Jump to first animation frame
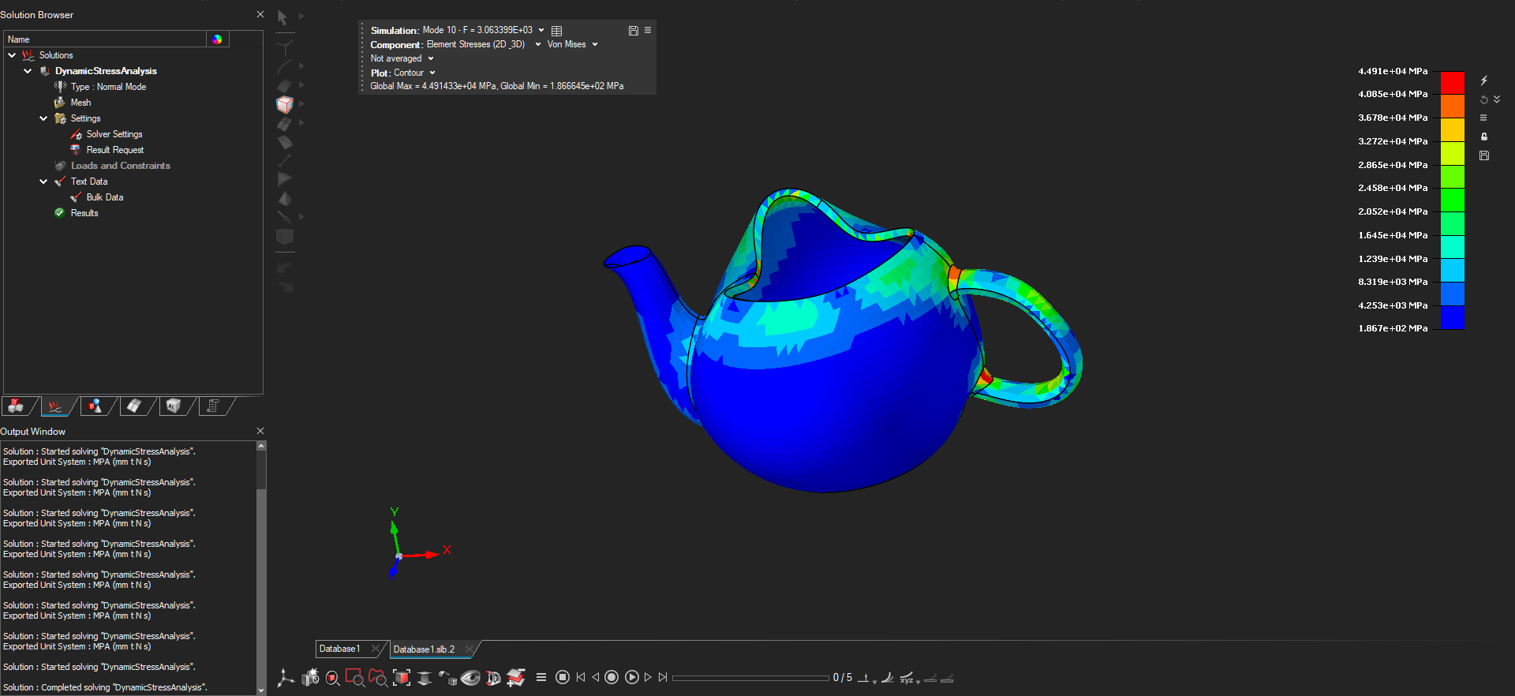This screenshot has height=696, width=1515. pos(582,677)
